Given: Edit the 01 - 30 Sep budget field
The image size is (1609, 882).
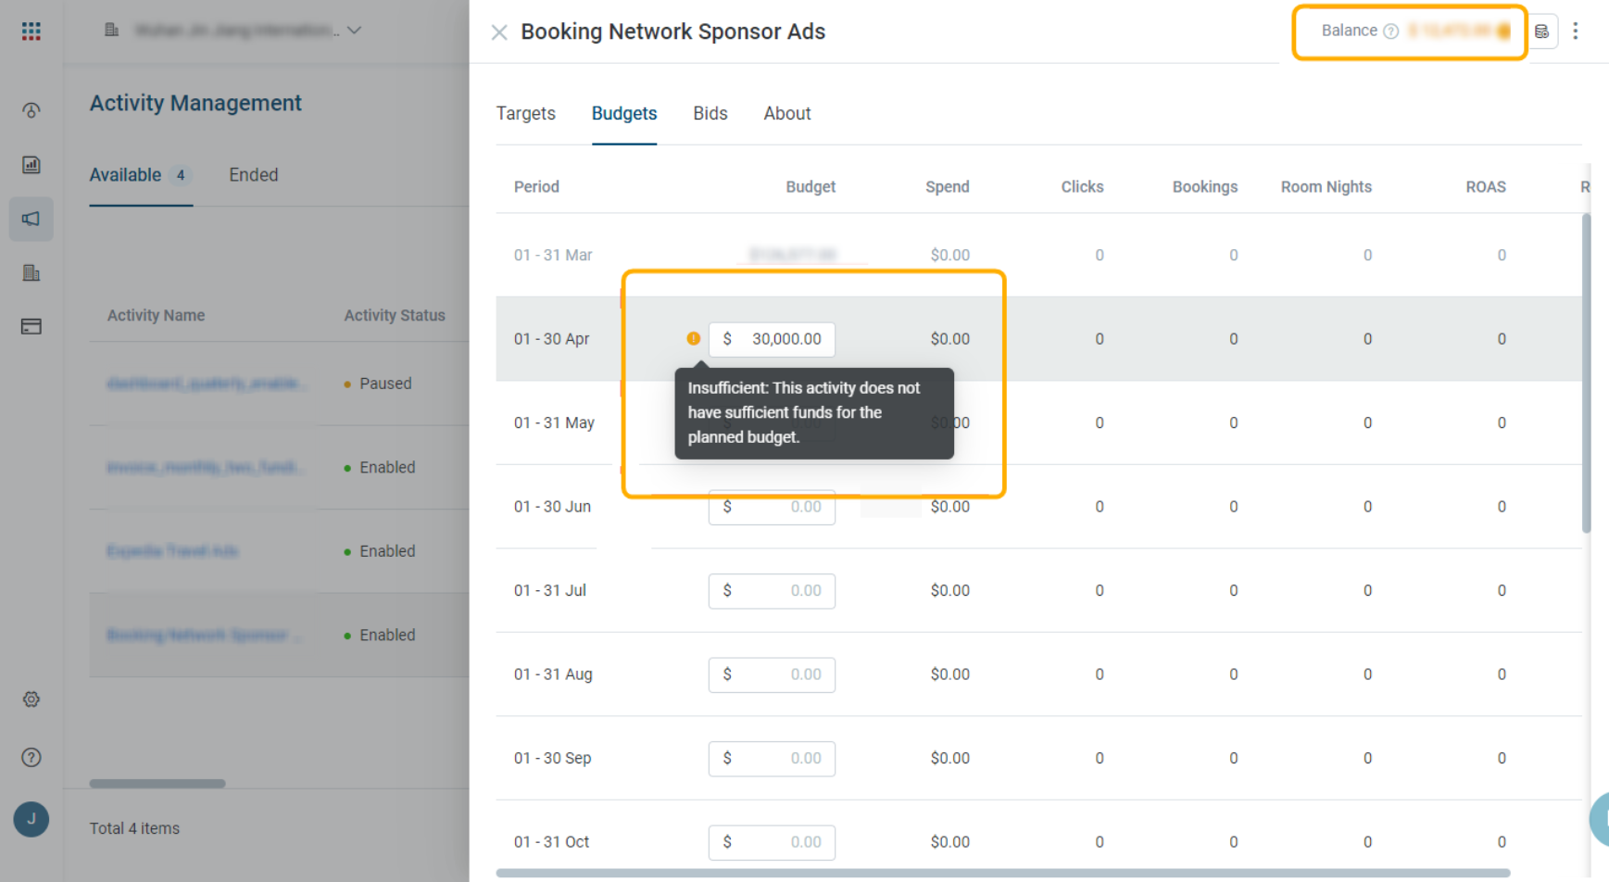Looking at the screenshot, I should 772,759.
